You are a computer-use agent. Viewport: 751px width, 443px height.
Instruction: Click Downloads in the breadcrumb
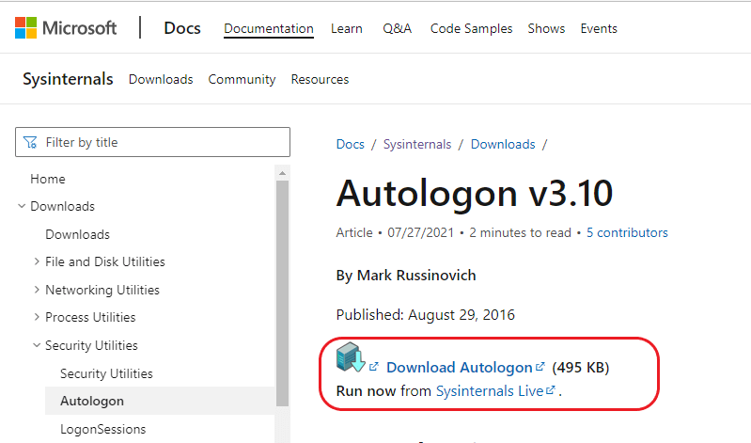pos(503,144)
